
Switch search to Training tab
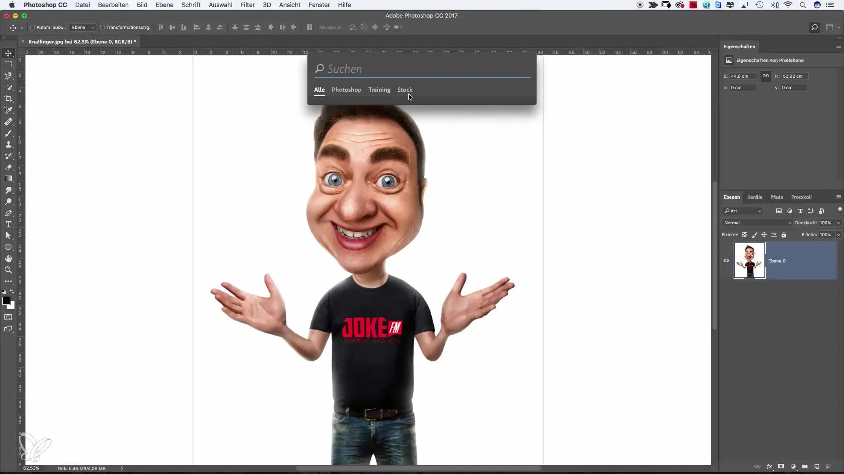(379, 90)
